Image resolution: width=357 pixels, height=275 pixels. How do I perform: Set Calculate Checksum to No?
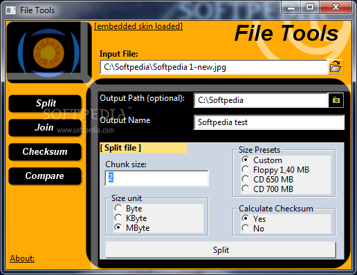pos(253,229)
